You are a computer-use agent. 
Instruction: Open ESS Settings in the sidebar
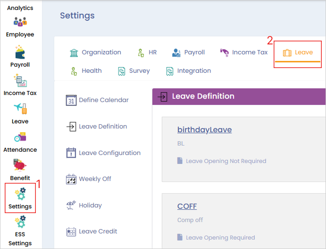pyautogui.click(x=20, y=222)
